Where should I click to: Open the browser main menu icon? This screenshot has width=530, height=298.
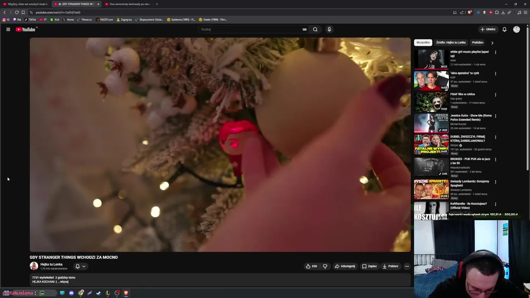pyautogui.click(x=526, y=12)
